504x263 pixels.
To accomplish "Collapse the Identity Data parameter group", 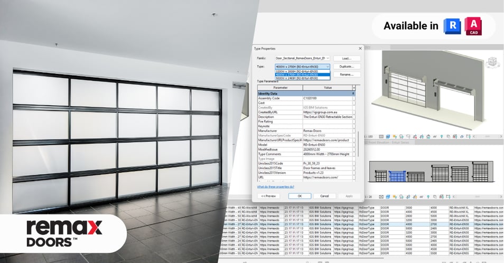I will coord(353,93).
